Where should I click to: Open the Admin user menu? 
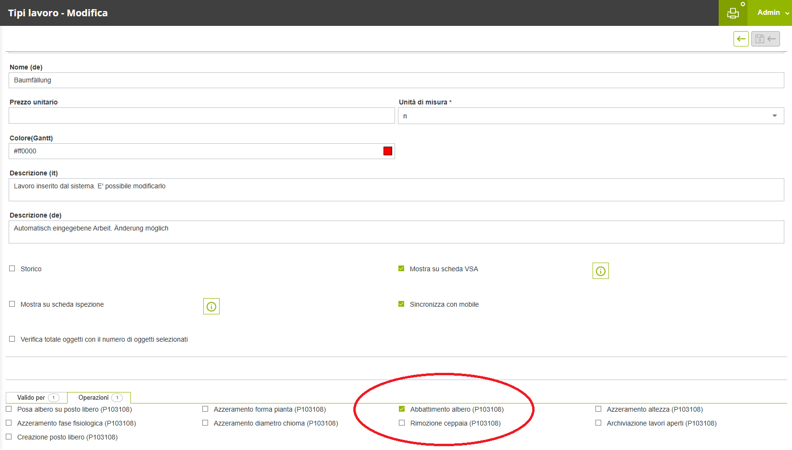coord(772,13)
